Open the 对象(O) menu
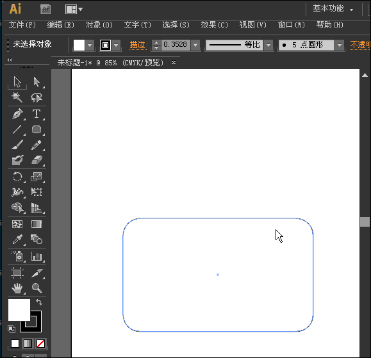The width and height of the screenshot is (371, 358). click(x=99, y=25)
